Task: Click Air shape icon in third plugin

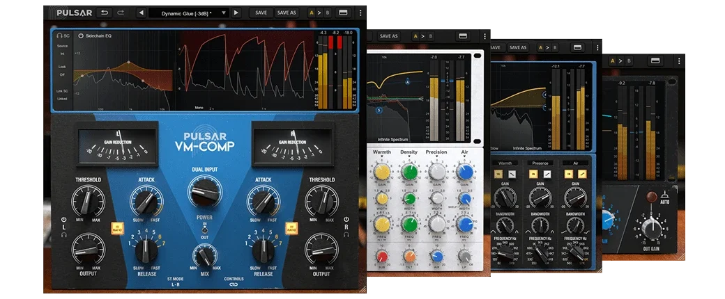Action: click(582, 174)
